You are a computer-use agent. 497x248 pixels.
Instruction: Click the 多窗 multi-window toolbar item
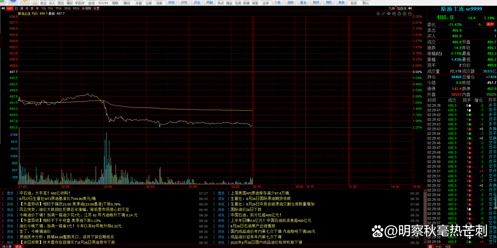click(139, 3)
